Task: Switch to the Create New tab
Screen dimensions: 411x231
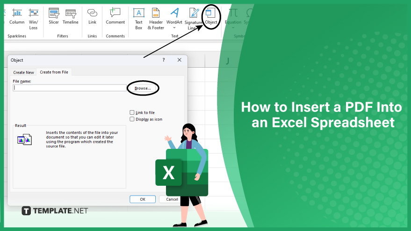Action: [23, 72]
